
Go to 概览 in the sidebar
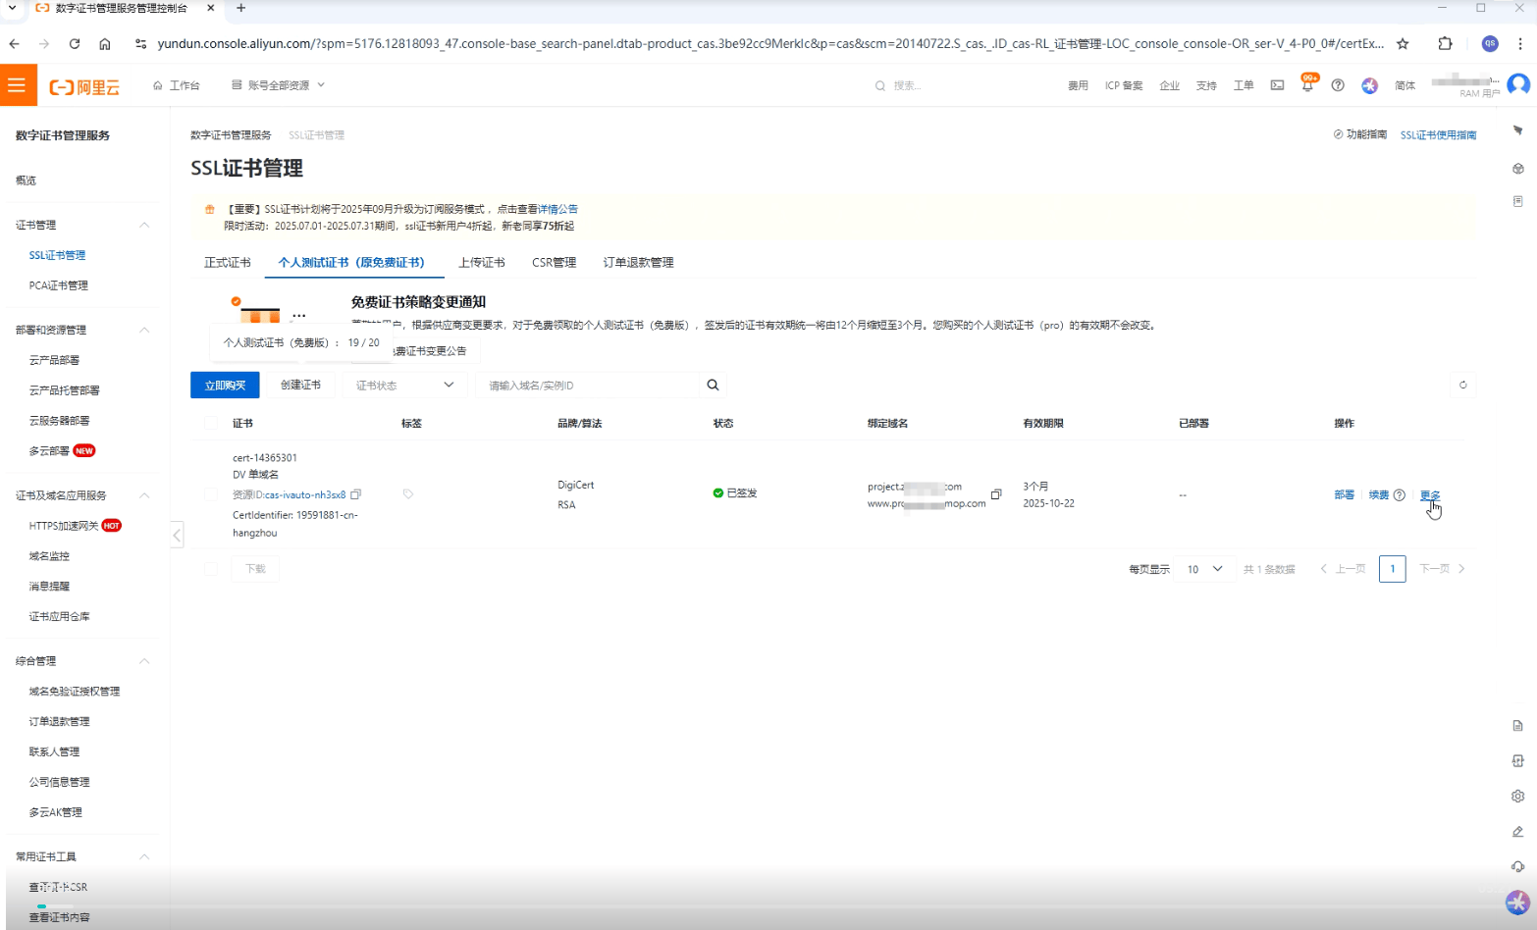point(26,181)
